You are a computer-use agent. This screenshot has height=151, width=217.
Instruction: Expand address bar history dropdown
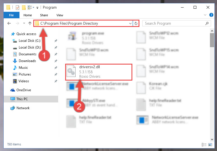(130, 23)
